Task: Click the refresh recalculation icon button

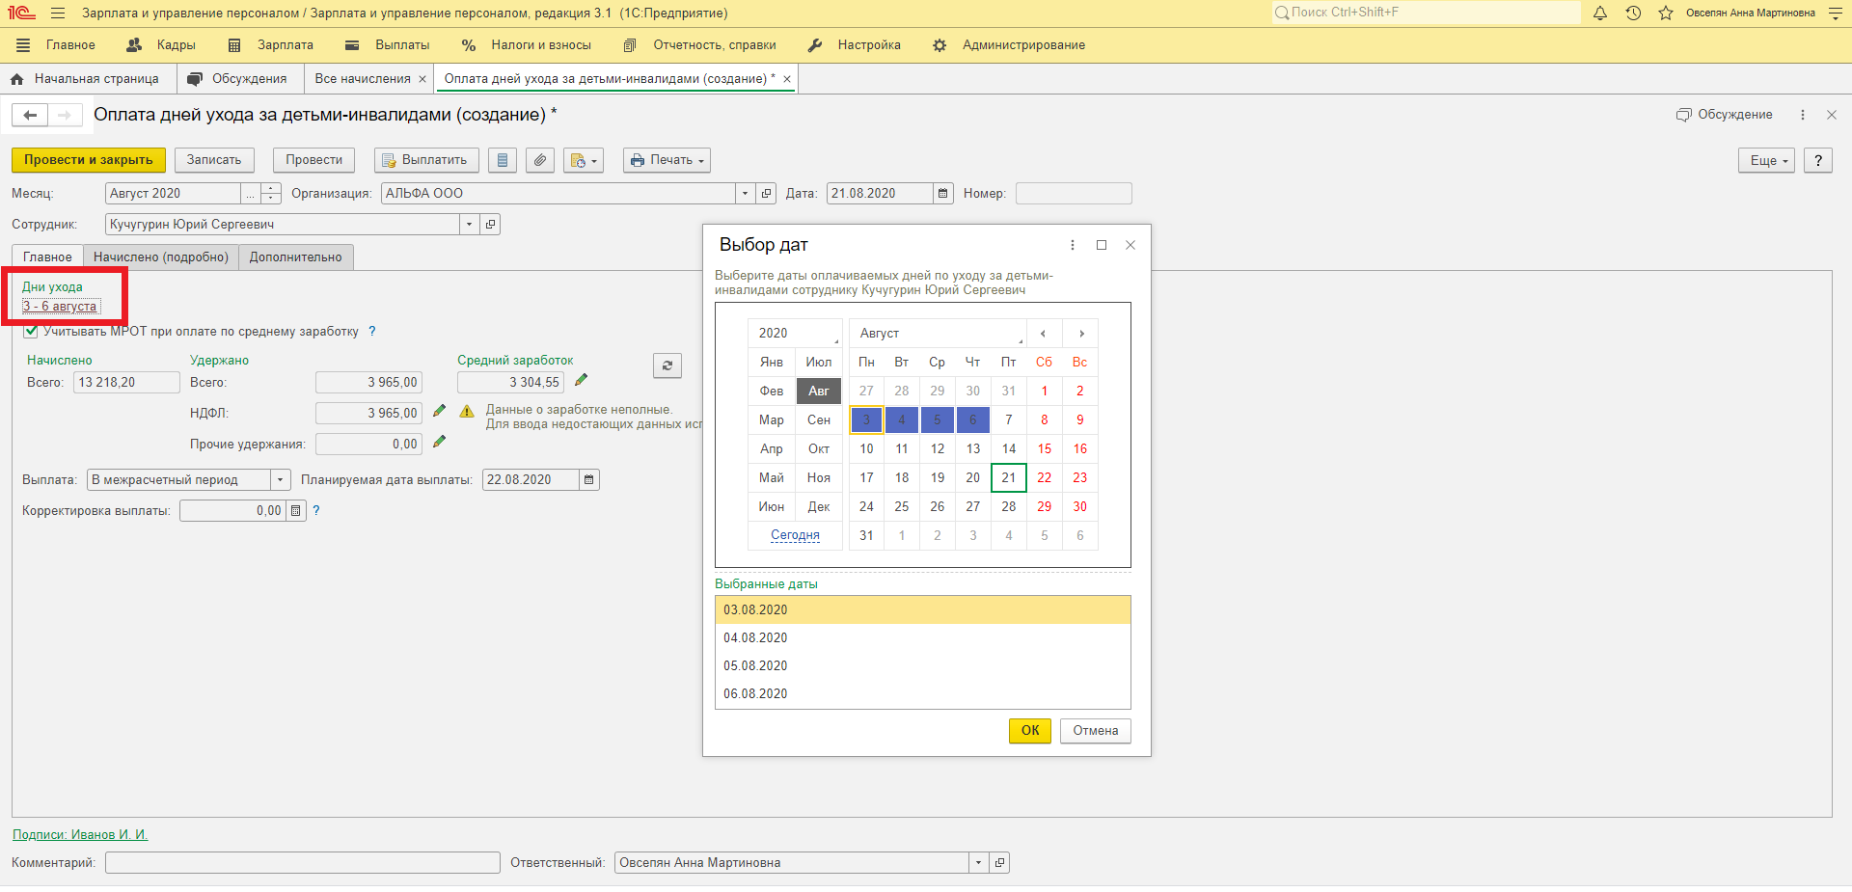Action: (x=667, y=365)
